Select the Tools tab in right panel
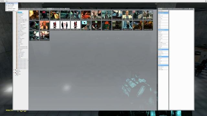 point(160,9)
